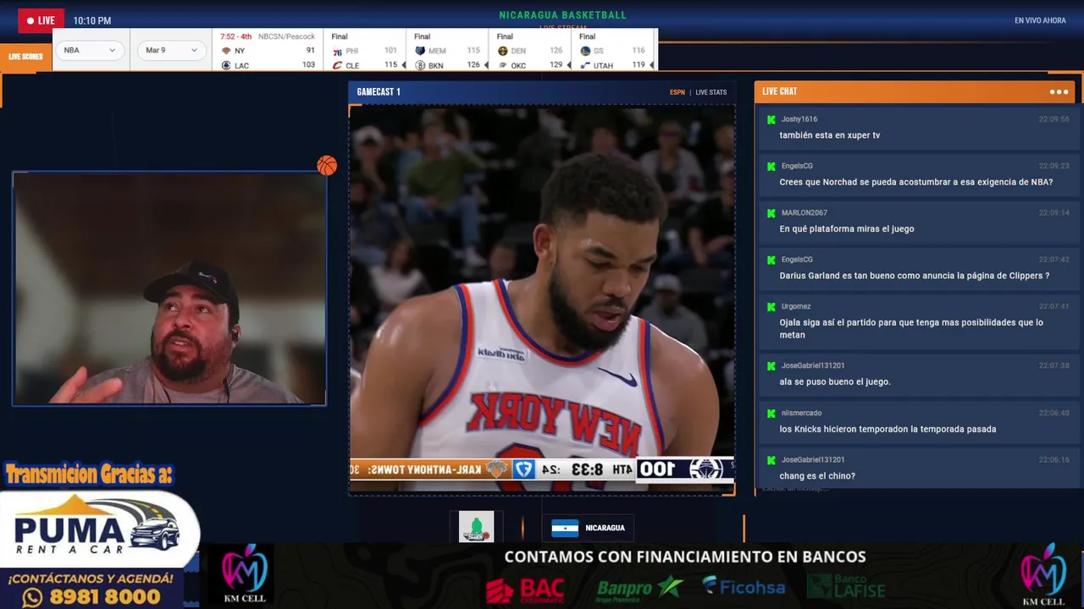Click the orange basketball icon above webcam
Image resolution: width=1084 pixels, height=609 pixels.
click(327, 166)
